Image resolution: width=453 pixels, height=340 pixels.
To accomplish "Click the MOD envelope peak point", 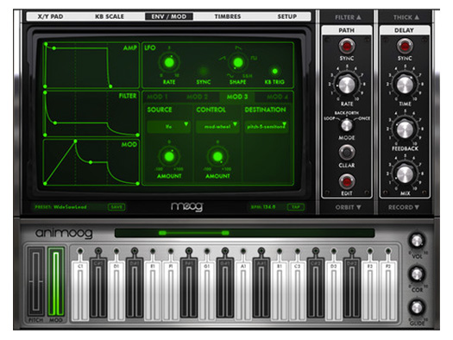I will [75, 142].
